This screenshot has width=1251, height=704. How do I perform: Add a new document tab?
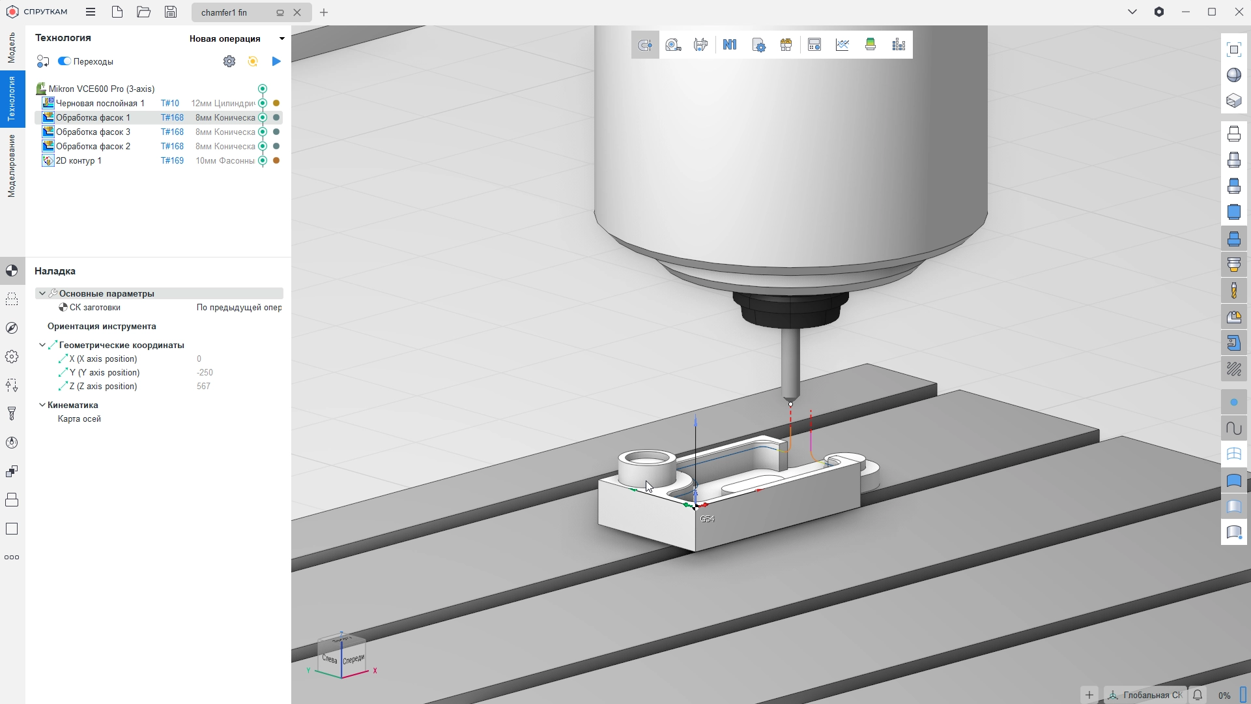pos(324,12)
